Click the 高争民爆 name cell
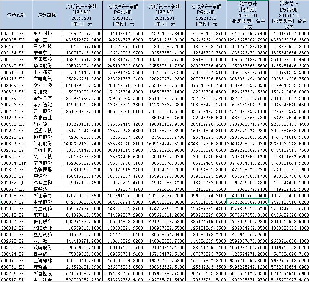This screenshot has height=282, width=309. coord(47,169)
